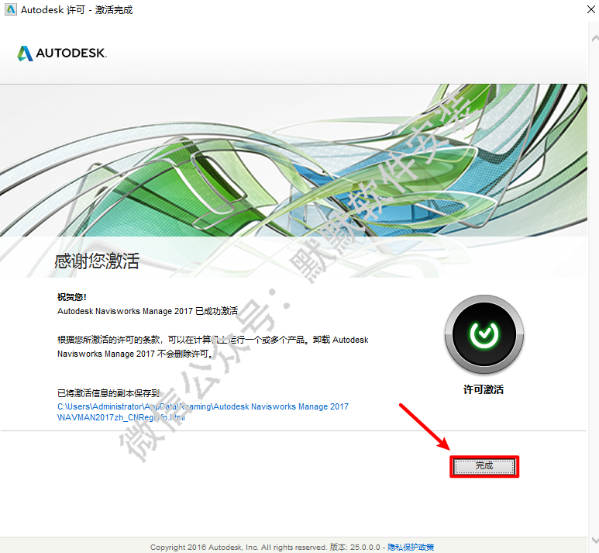
Task: Click the 完成 button to finish activation
Action: coord(484,465)
